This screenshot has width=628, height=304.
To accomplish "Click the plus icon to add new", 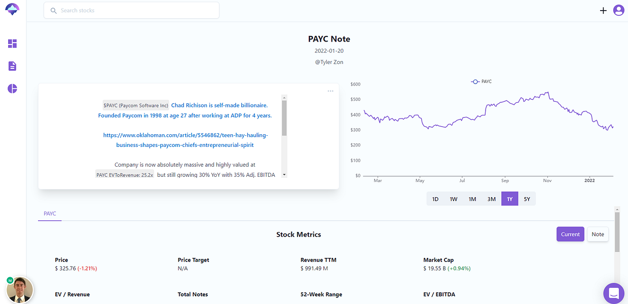I will 603,10.
